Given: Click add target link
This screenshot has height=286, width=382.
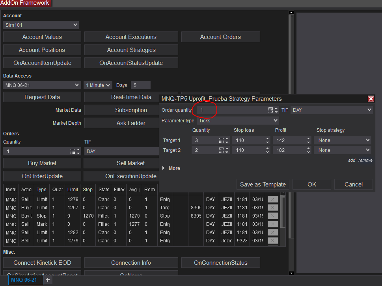Looking at the screenshot, I should point(352,160).
